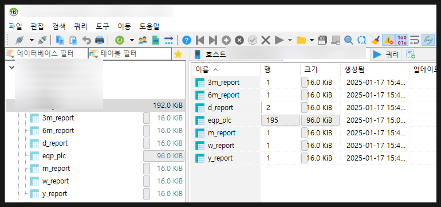441x207 pixels.
Task: Open the 파일 menu
Action: (15, 27)
